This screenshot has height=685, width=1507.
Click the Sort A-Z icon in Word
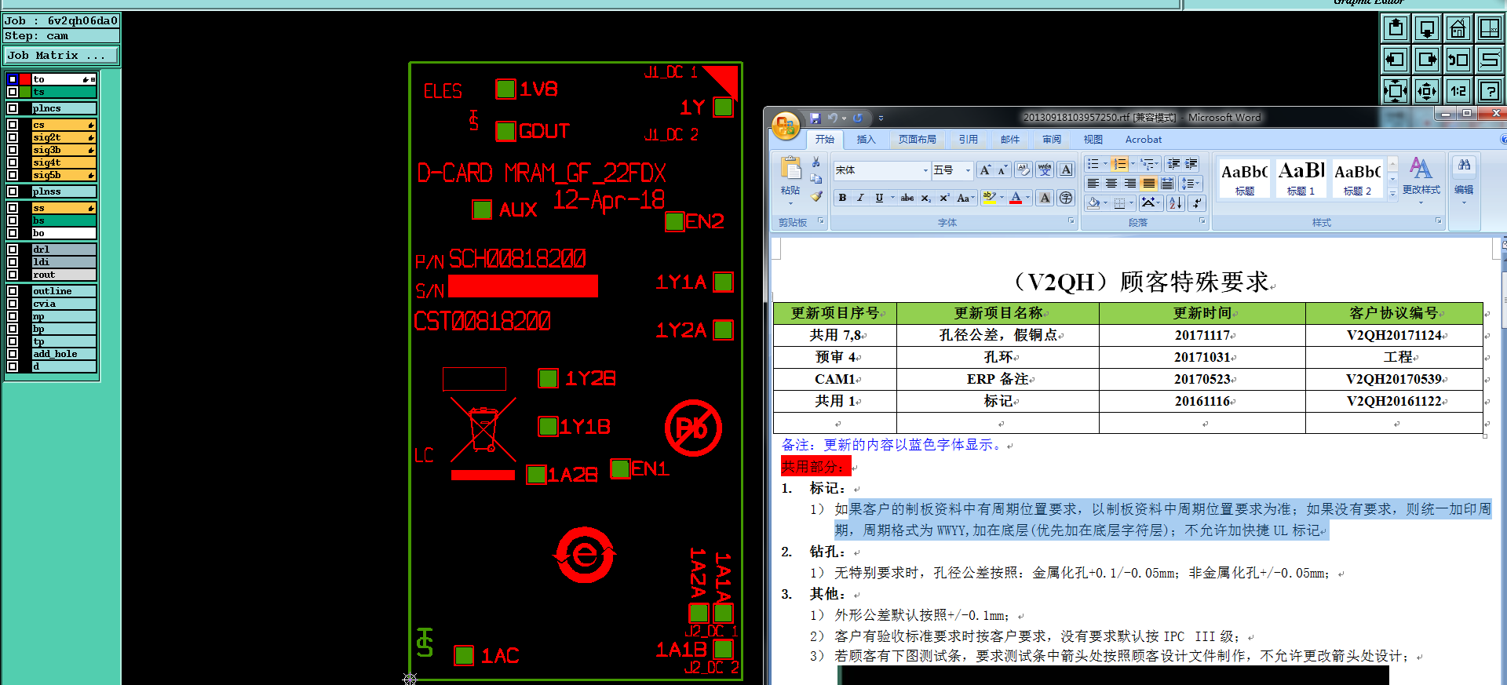click(1175, 202)
